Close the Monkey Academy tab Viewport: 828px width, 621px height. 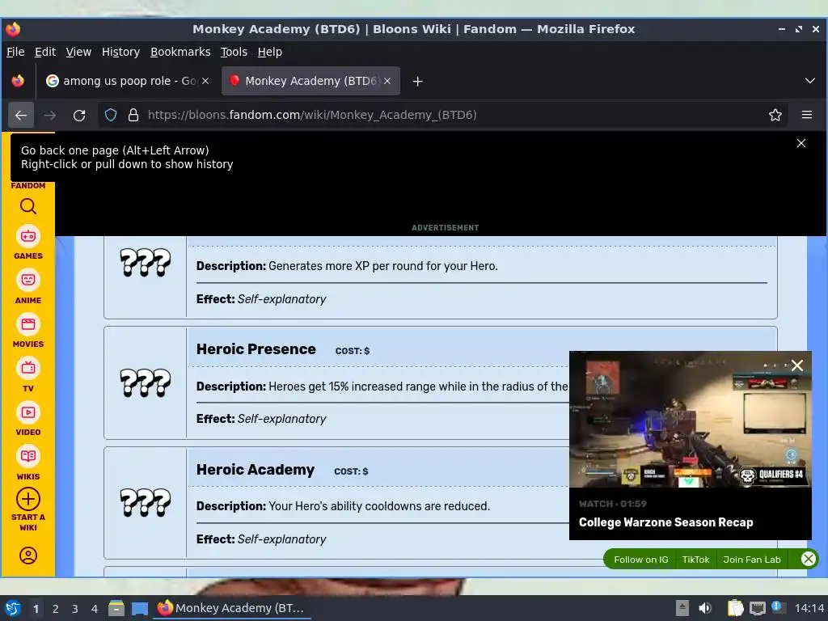(x=387, y=81)
